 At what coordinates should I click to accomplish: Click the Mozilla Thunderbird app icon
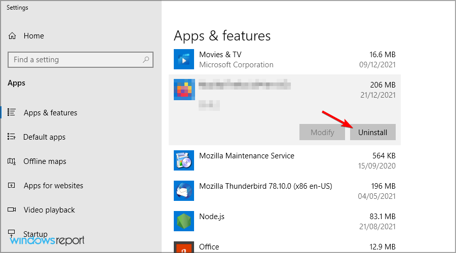coord(184,191)
